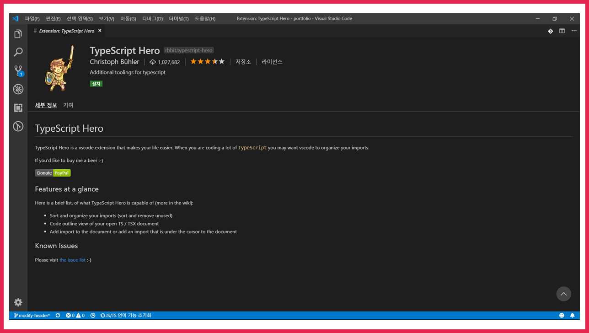Select the Extension: TypeScript Hero editor tab

tap(67, 31)
